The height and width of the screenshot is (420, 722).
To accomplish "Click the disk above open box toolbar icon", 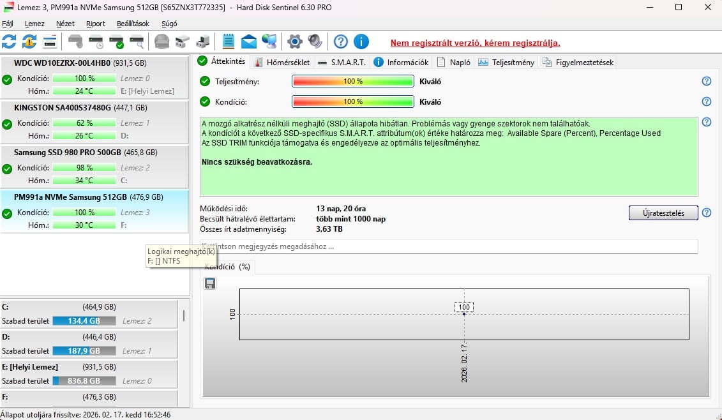I will 183,42.
